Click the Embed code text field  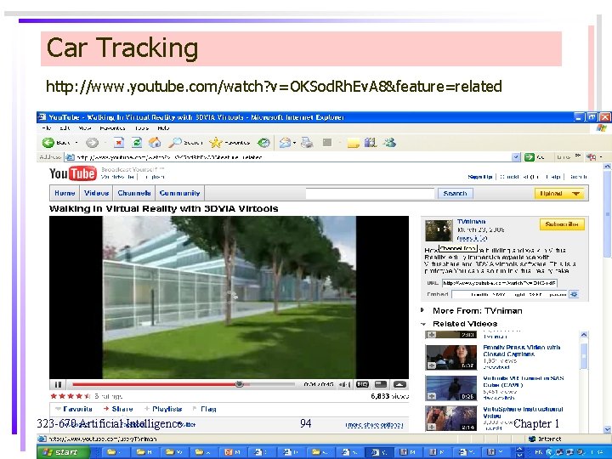(510, 294)
